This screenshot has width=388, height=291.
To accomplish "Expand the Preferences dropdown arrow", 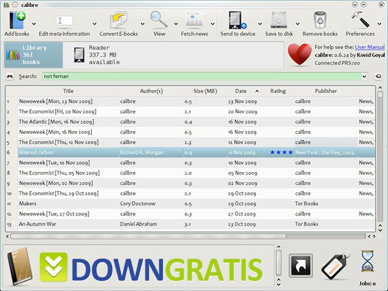I will [380, 24].
